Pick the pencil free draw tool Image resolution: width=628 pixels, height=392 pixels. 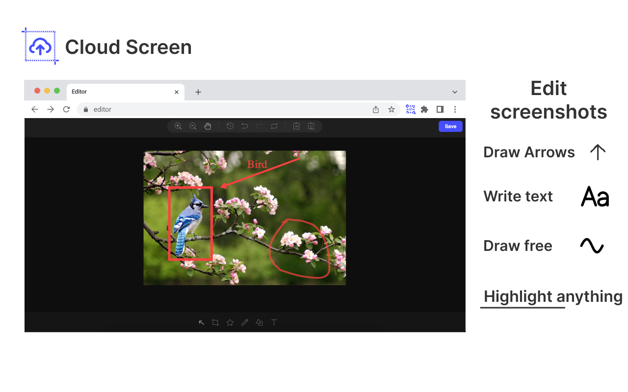[x=245, y=322]
